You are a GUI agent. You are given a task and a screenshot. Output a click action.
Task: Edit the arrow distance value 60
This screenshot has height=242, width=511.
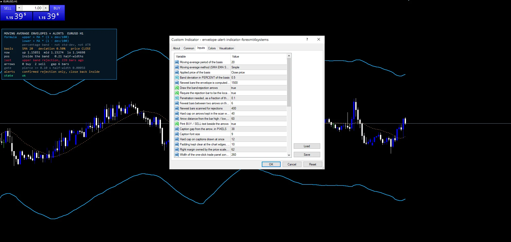click(258, 119)
